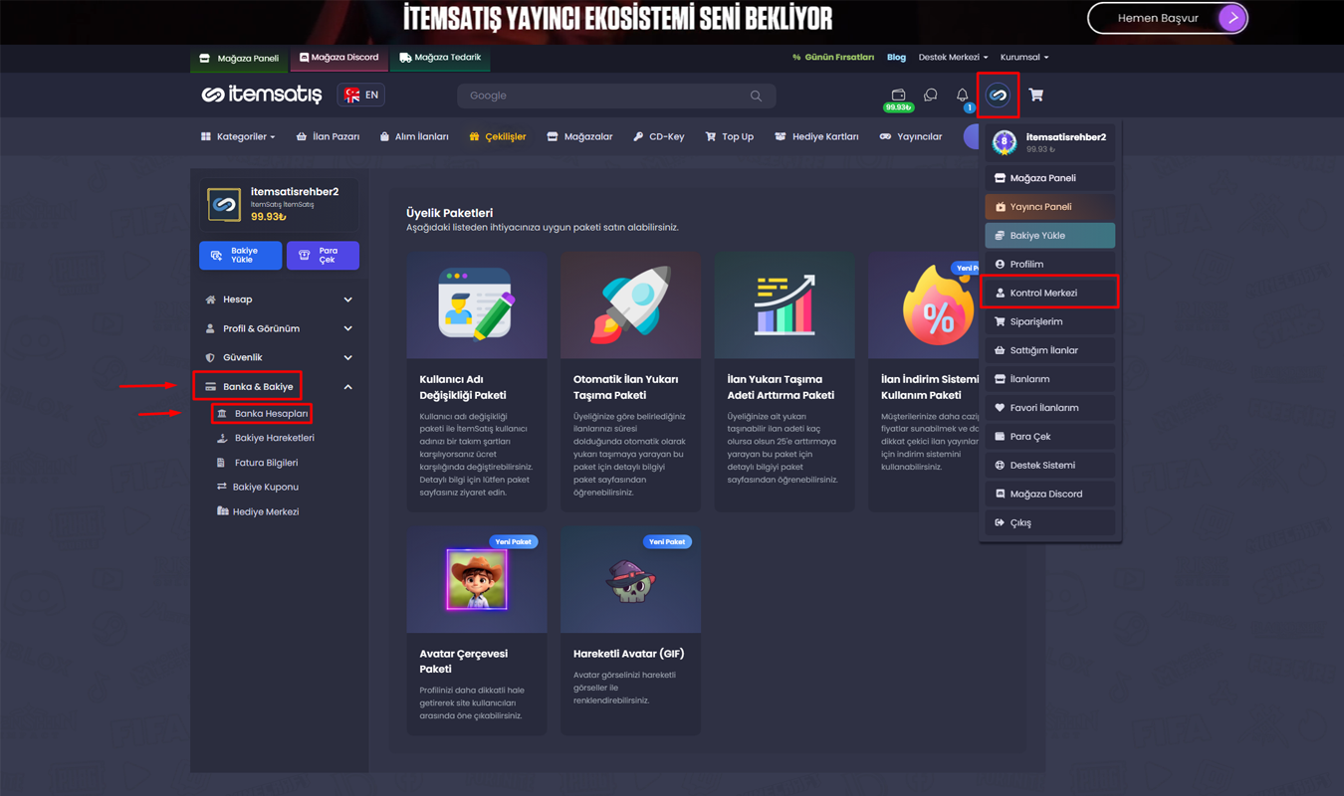Open Hareketli Avatar (GIF) card
The image size is (1344, 796).
pos(630,631)
